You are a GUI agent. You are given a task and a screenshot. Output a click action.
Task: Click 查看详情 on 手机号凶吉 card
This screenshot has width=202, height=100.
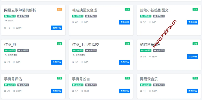click(124, 91)
